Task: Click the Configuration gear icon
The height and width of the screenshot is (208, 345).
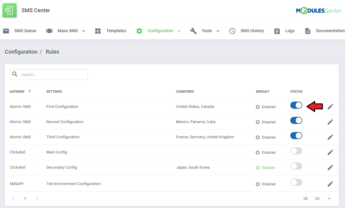Action: 139,31
